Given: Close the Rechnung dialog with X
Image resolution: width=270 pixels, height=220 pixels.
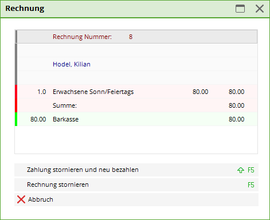Looking at the screenshot, I should tap(260, 9).
